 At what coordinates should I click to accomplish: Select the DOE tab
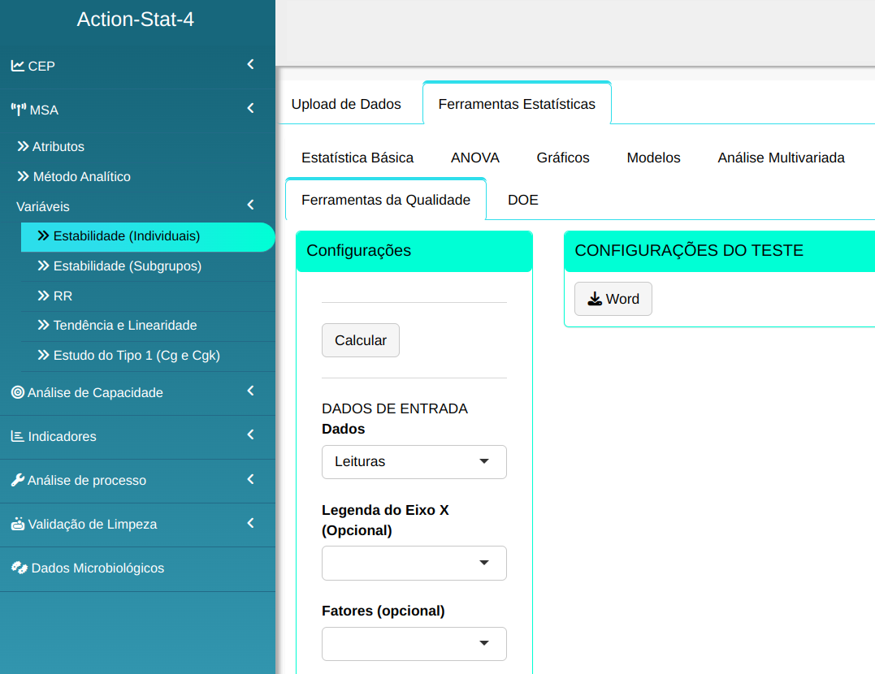(x=522, y=200)
